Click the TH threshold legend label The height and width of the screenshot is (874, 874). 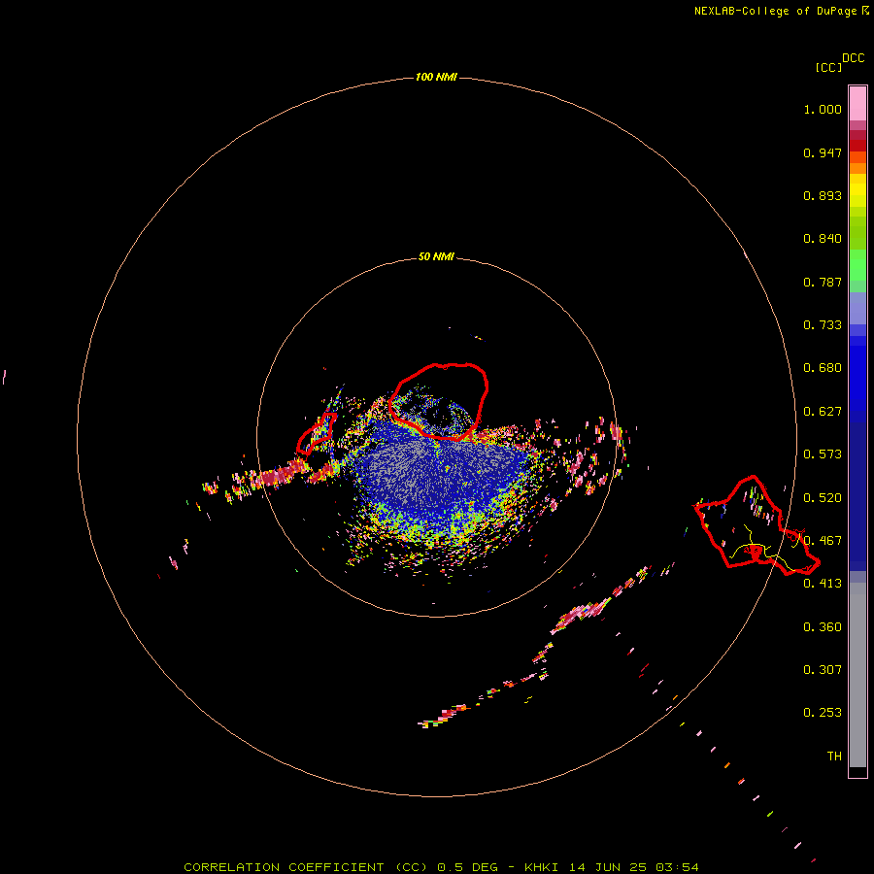(834, 756)
